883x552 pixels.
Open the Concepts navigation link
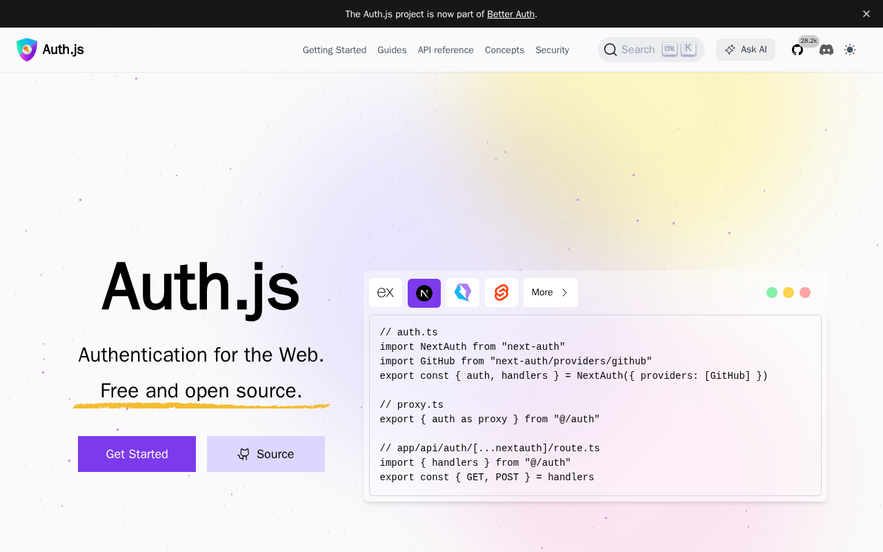[x=504, y=50]
